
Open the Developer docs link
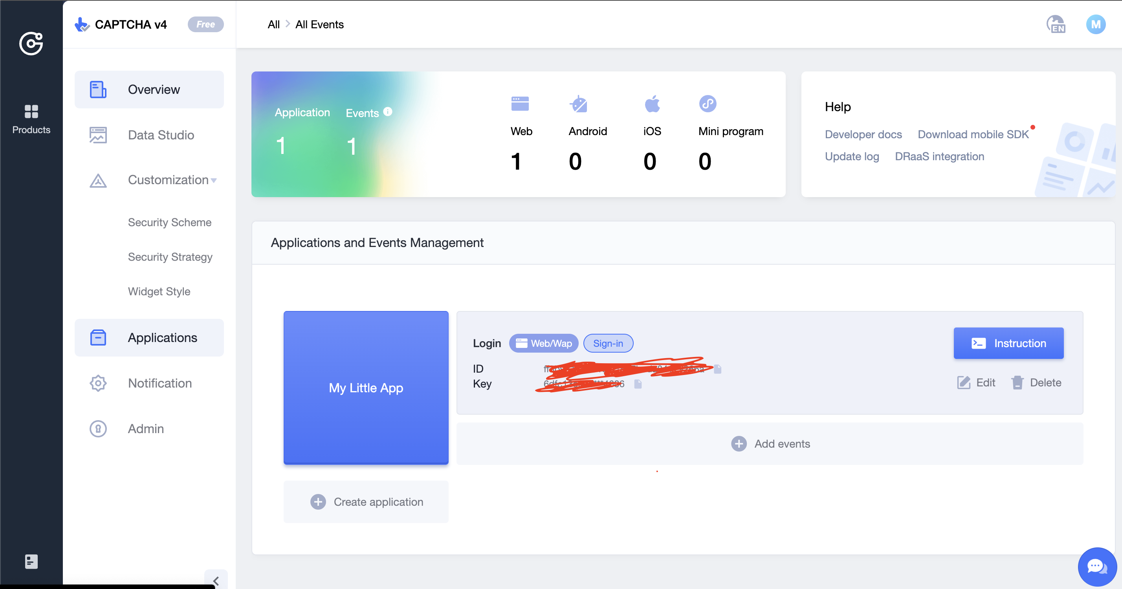pyautogui.click(x=863, y=134)
